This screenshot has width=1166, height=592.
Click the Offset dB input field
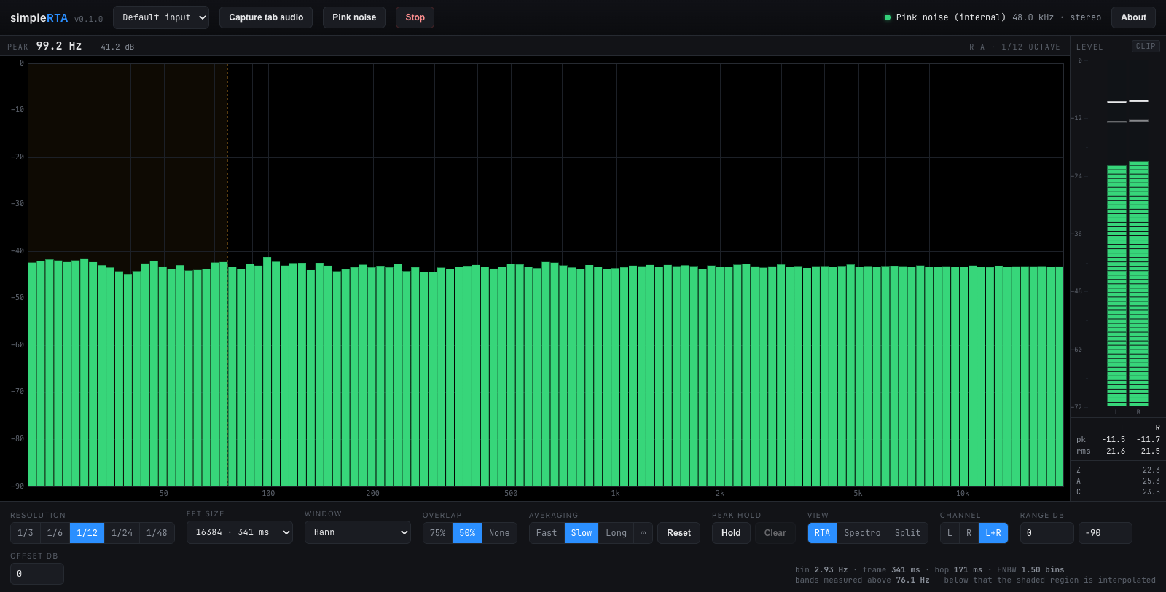[37, 574]
